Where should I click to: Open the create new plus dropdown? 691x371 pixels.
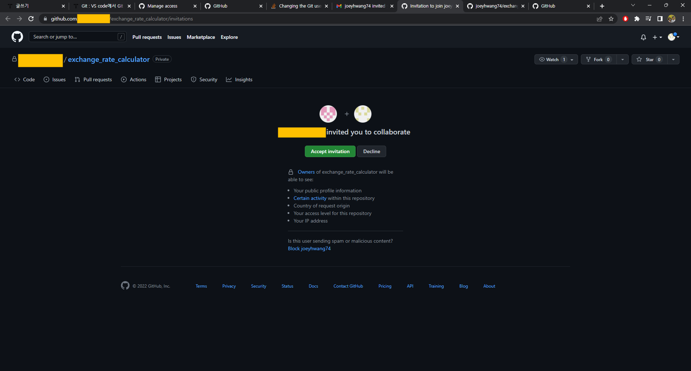coord(657,37)
